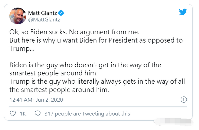Click the 1K likes count
This screenshot has height=130, width=199.
(23, 114)
